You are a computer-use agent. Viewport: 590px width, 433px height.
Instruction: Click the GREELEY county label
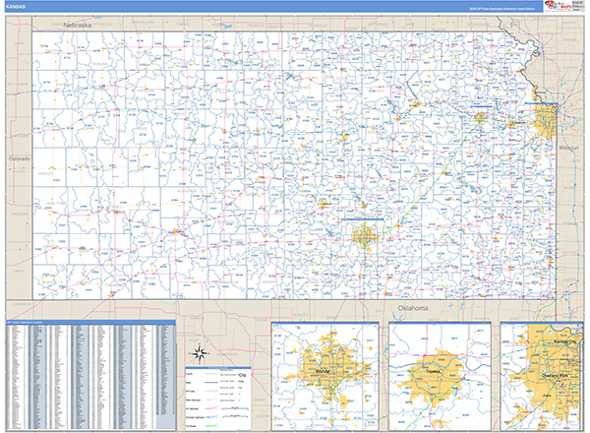coord(45,173)
